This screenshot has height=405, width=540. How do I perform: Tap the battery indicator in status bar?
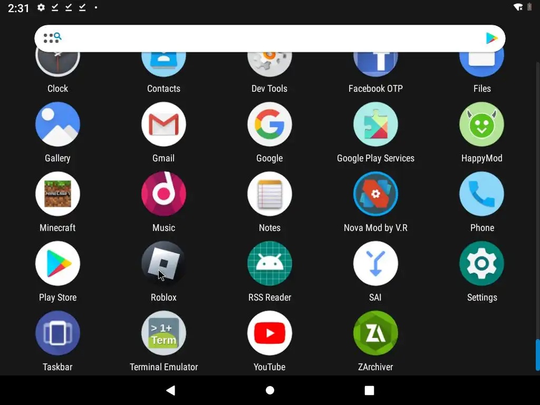coord(529,7)
